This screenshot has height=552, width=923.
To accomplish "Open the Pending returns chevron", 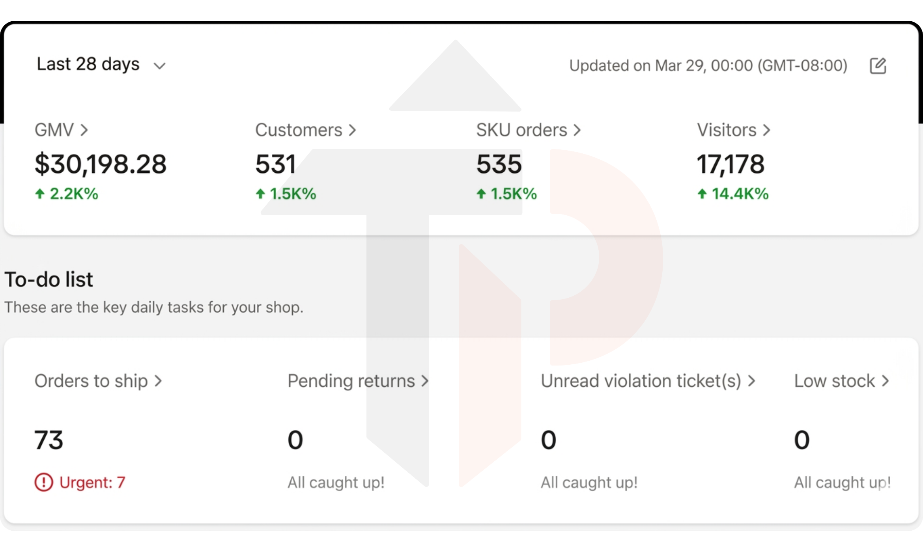I will pos(425,381).
